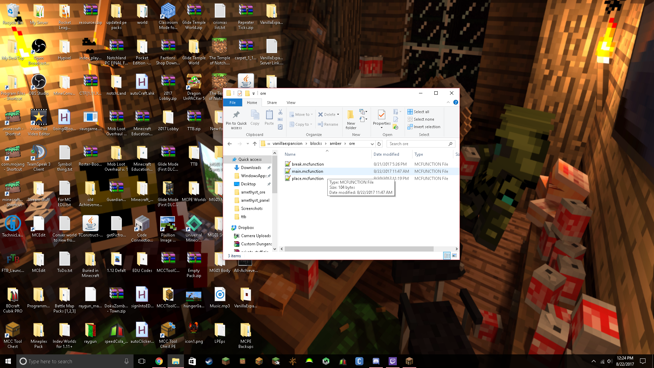This screenshot has width=654, height=368.
Task: Open the Share ribbon tab
Action: (272, 103)
